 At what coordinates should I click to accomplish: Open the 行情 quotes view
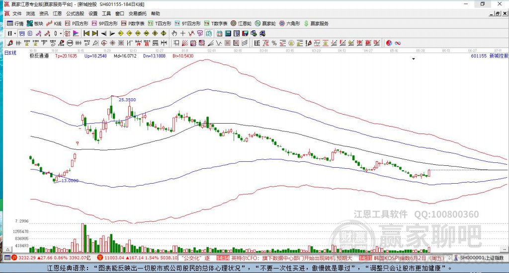tap(15, 23)
